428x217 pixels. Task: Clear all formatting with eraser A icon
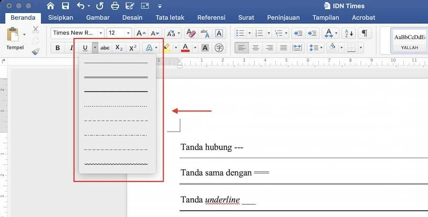(x=191, y=33)
